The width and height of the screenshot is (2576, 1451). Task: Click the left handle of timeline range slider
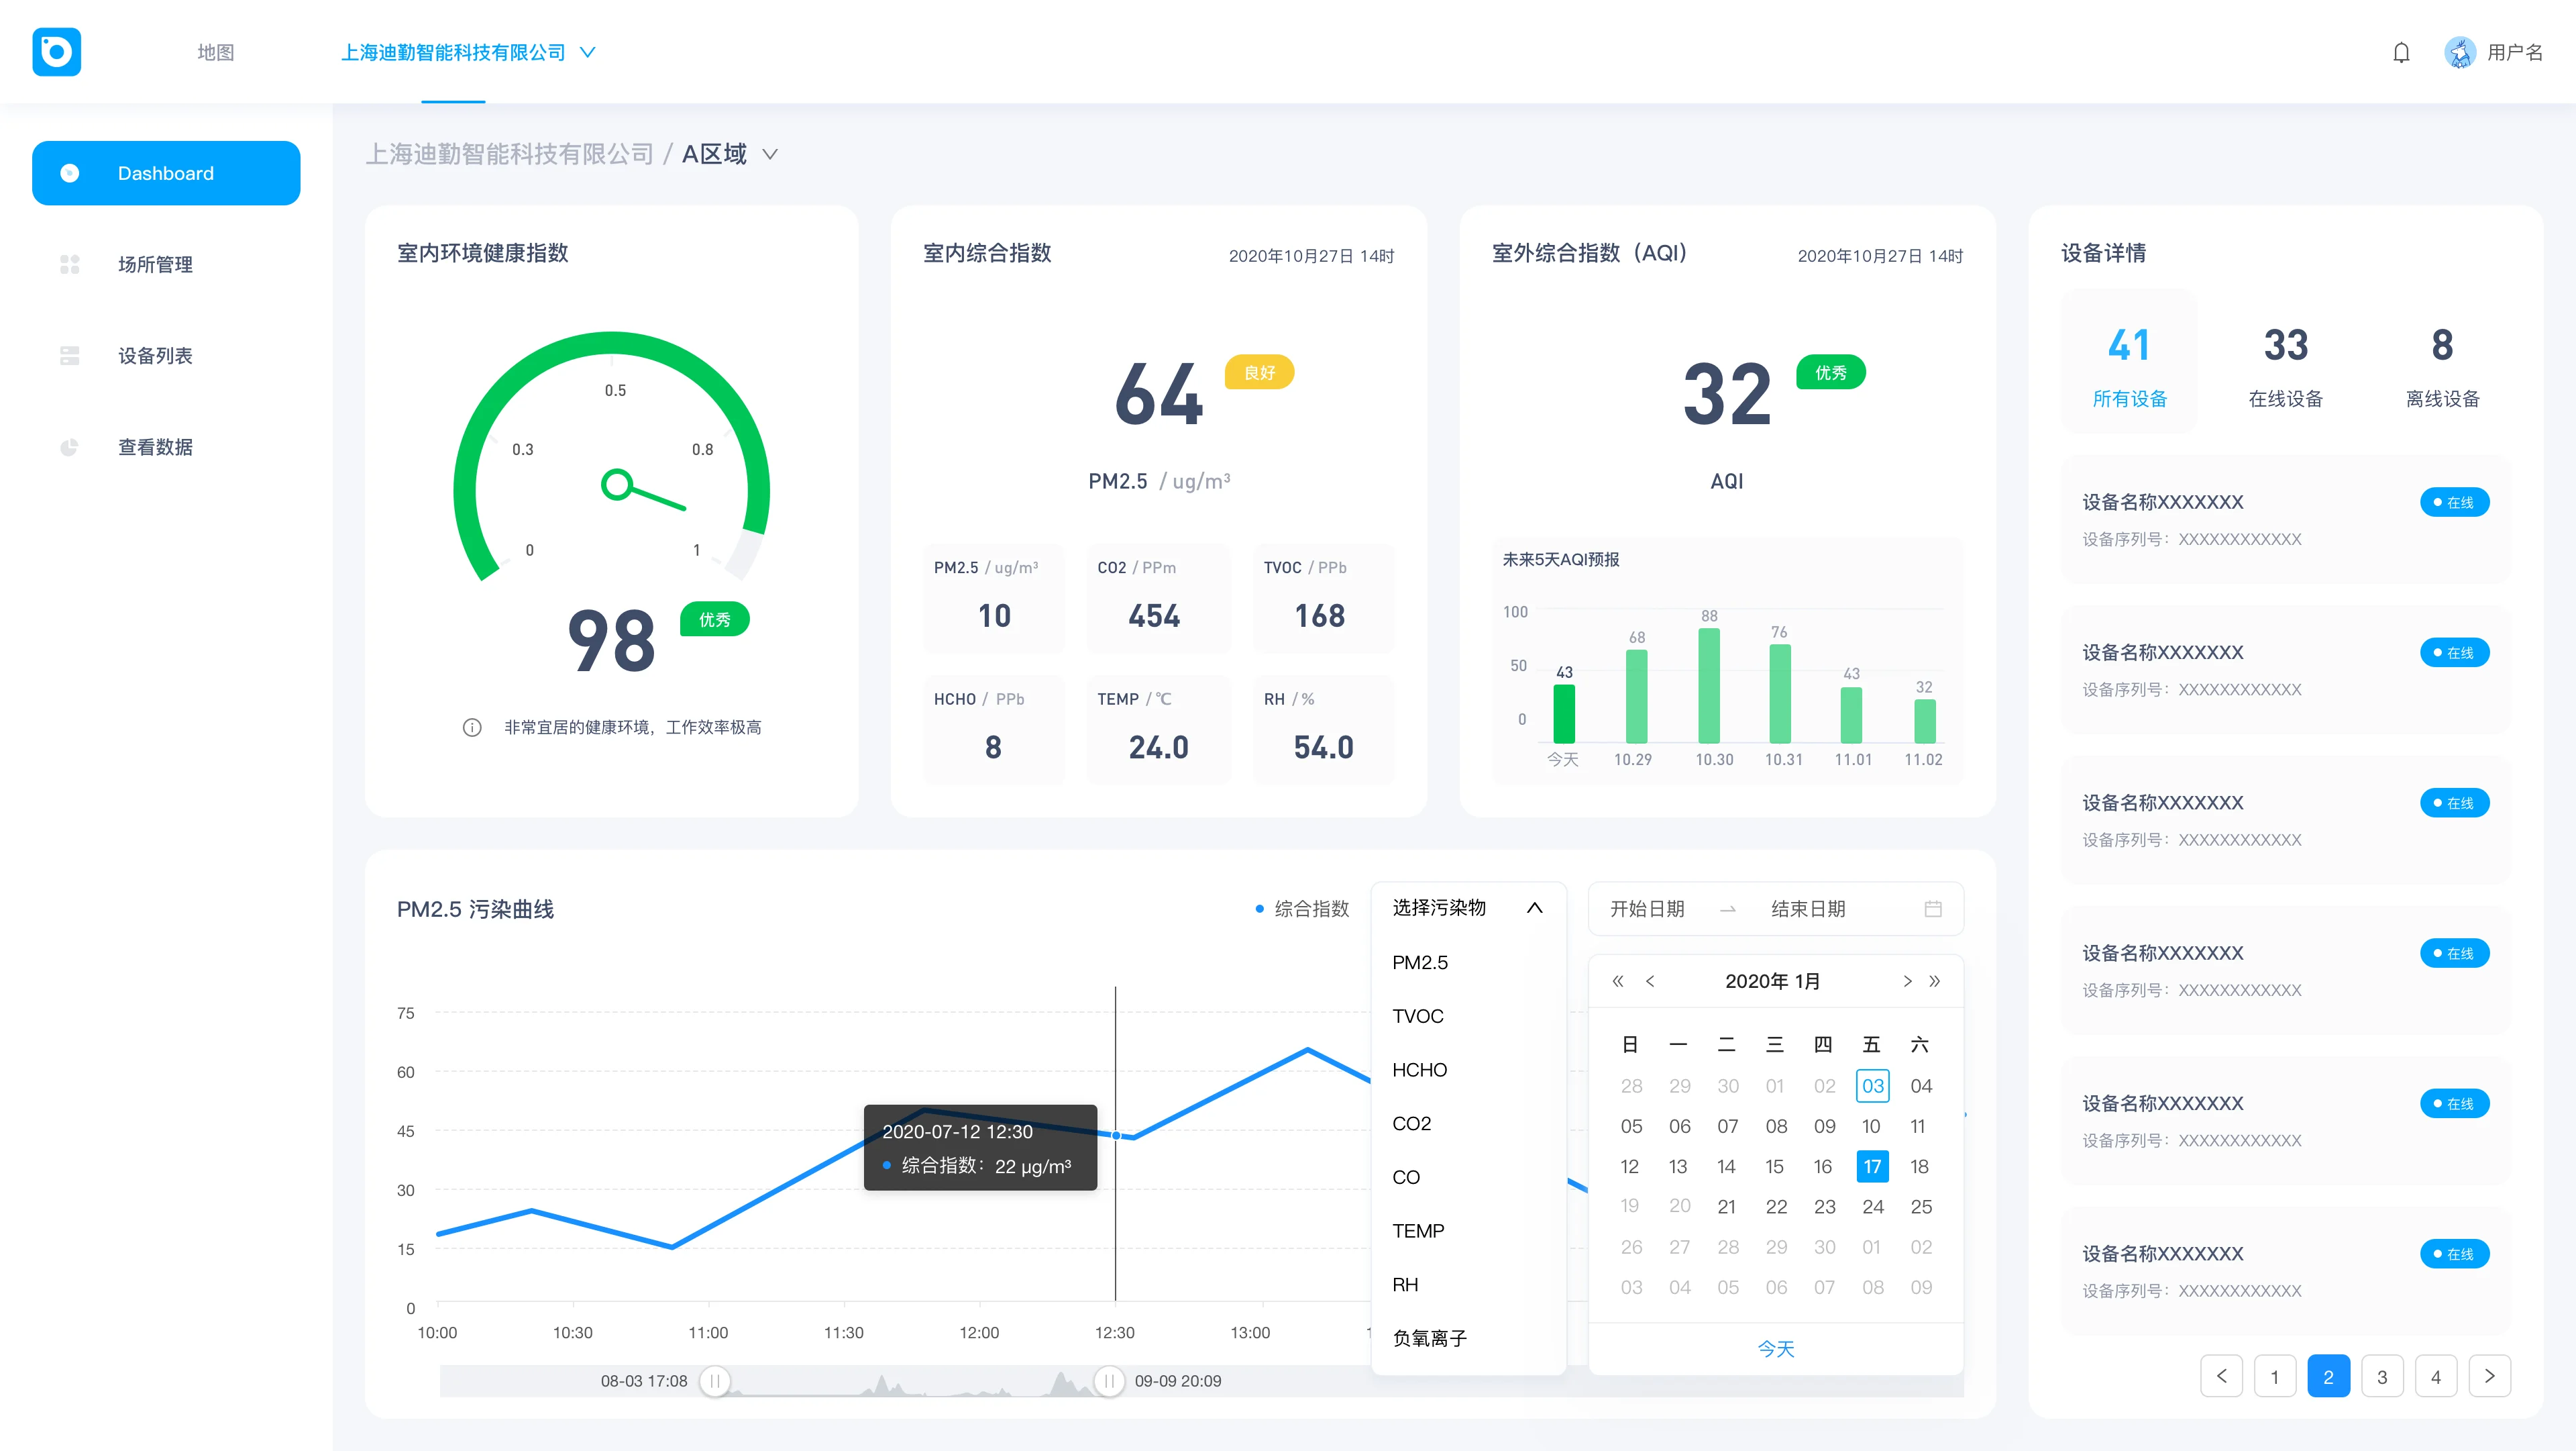pos(715,1381)
